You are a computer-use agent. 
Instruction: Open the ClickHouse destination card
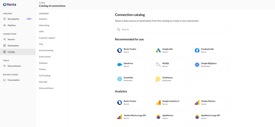pos(172,79)
